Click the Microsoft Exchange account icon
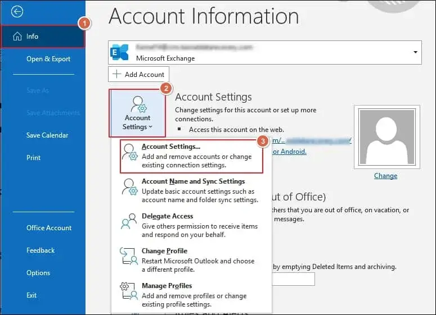The width and height of the screenshot is (436, 315). click(x=120, y=52)
